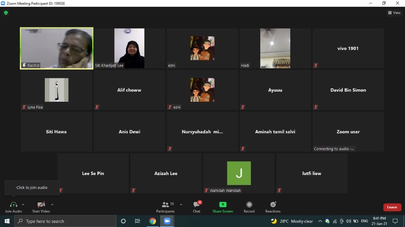Open Google Chrome from the taskbar
405x227 pixels.
point(153,221)
